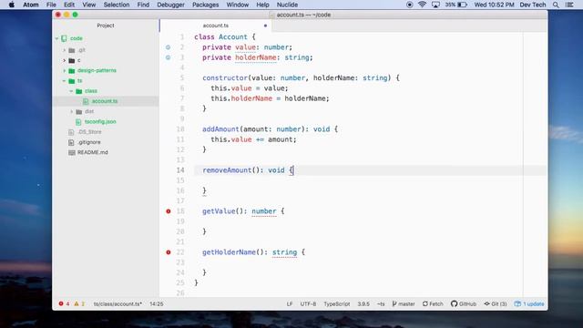This screenshot has height=328, width=583.
Task: Open the File menu
Action: [x=51, y=5]
